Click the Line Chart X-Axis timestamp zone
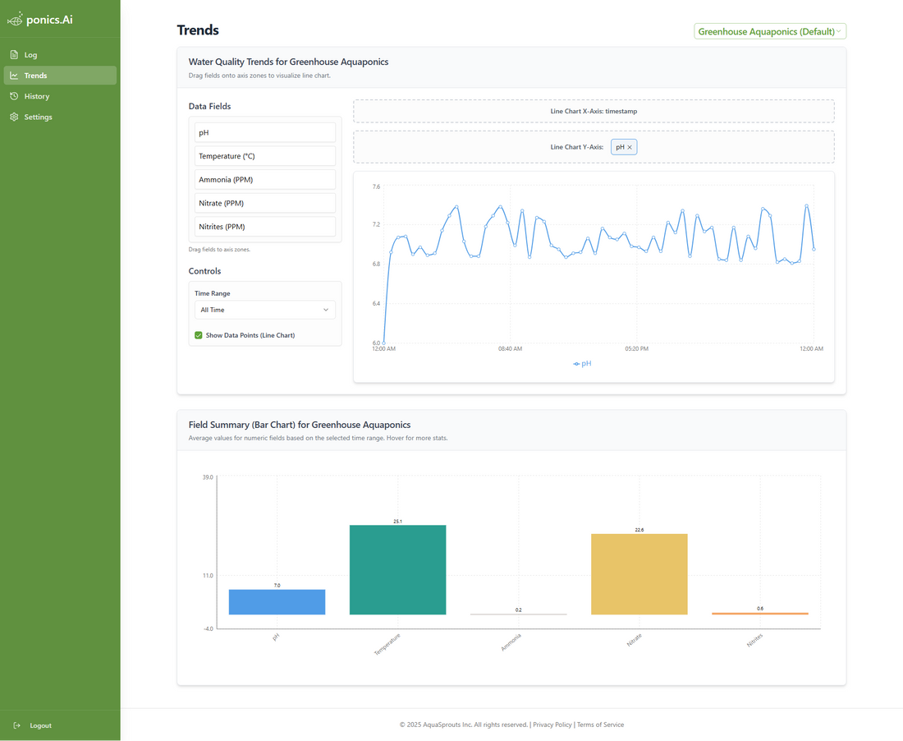This screenshot has width=903, height=741. point(593,111)
